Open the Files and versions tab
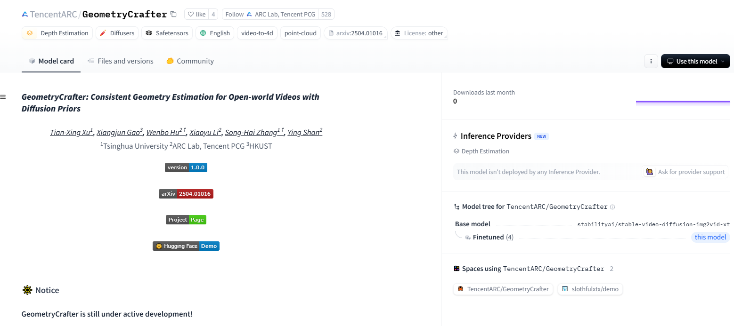734x326 pixels. (121, 61)
